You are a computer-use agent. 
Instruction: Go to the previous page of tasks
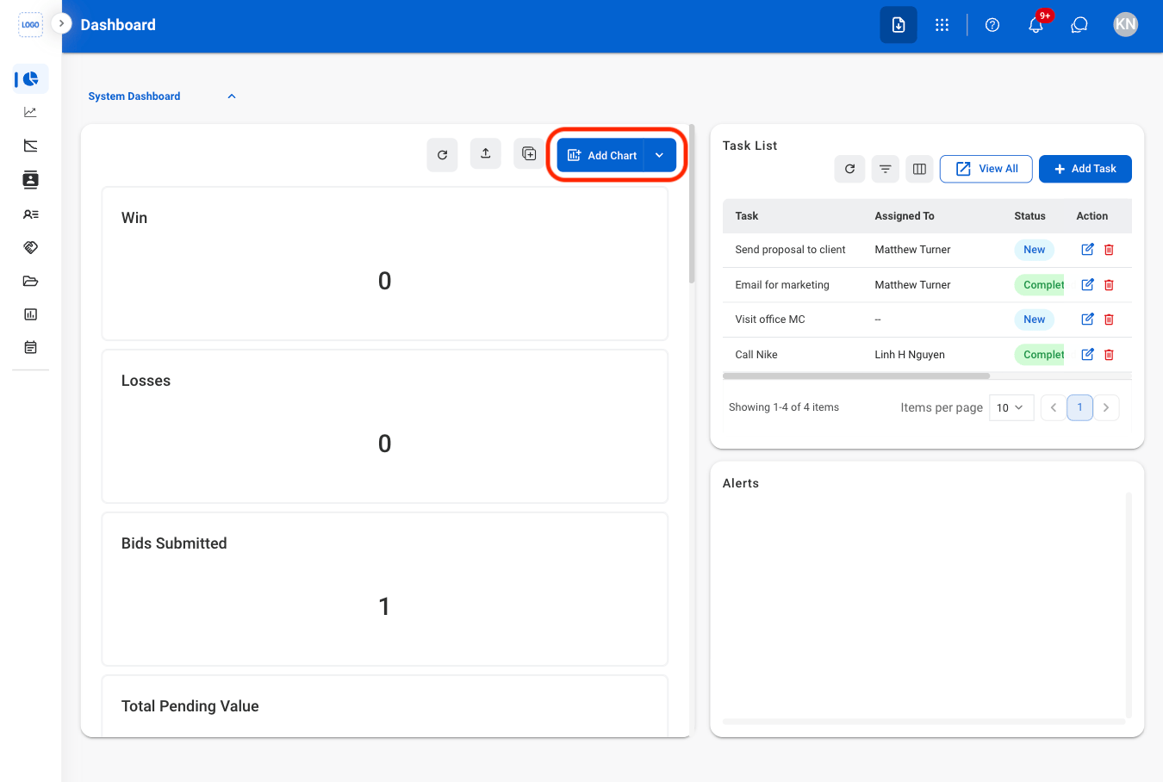click(x=1054, y=407)
